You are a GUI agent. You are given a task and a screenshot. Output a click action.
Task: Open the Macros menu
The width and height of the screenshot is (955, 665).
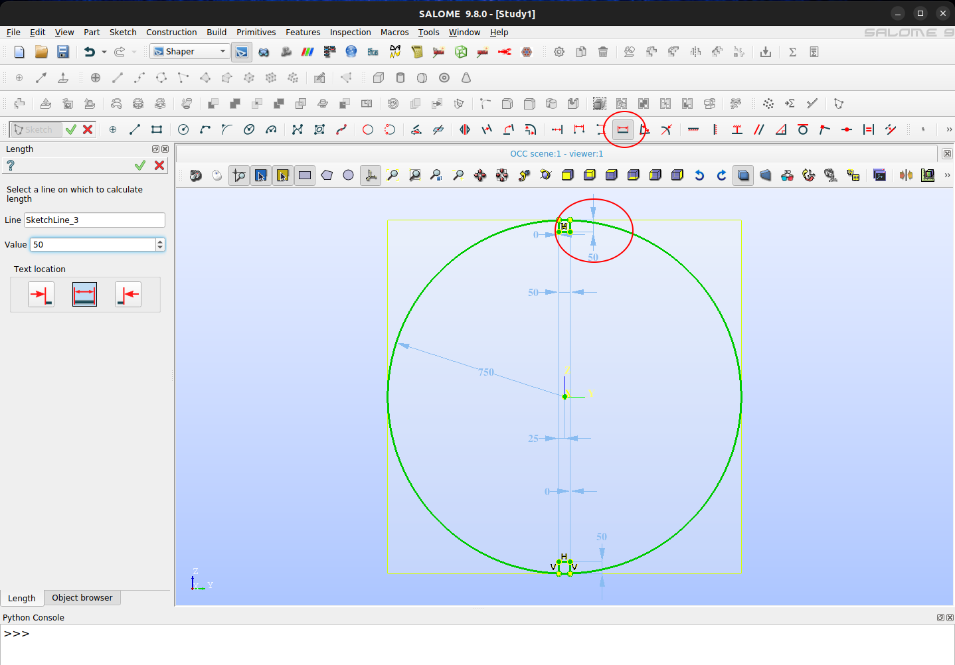point(394,32)
